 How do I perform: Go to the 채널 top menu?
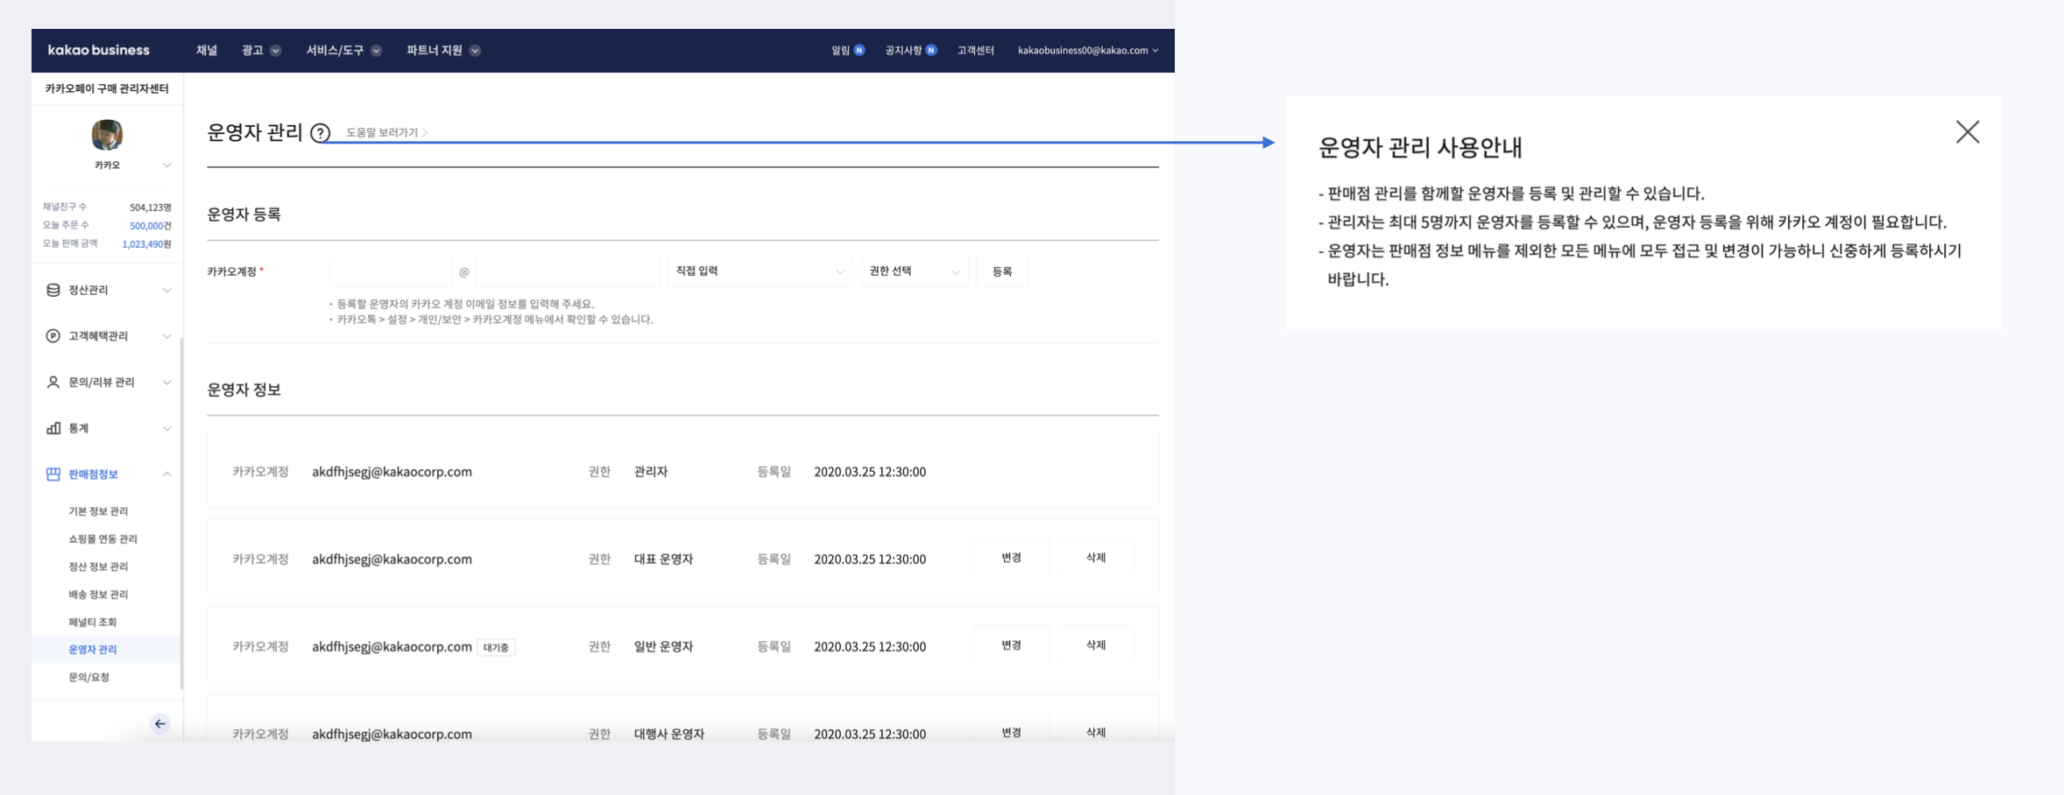click(x=207, y=50)
